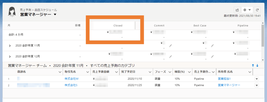Image resolution: width=267 pixels, height=102 pixels.
Task: Click the share/export icon button
Action: click(237, 10)
